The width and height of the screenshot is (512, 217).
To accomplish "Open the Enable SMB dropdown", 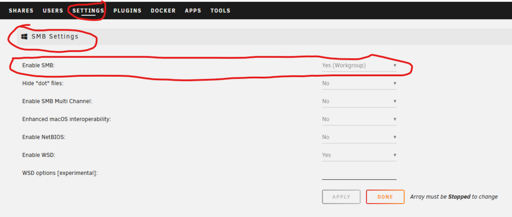I will point(359,66).
